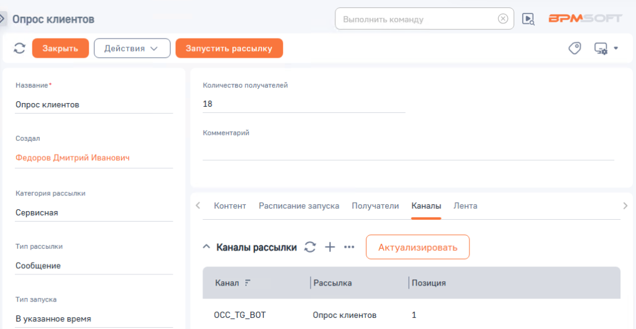This screenshot has height=329, width=636.
Task: Click the Рассылка column header
Action: coord(333,283)
